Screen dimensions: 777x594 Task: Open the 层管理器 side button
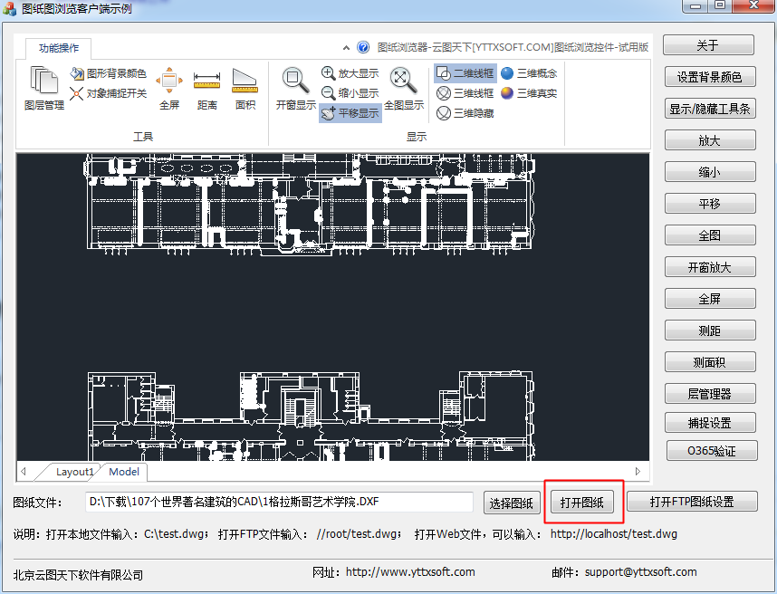pyautogui.click(x=710, y=394)
